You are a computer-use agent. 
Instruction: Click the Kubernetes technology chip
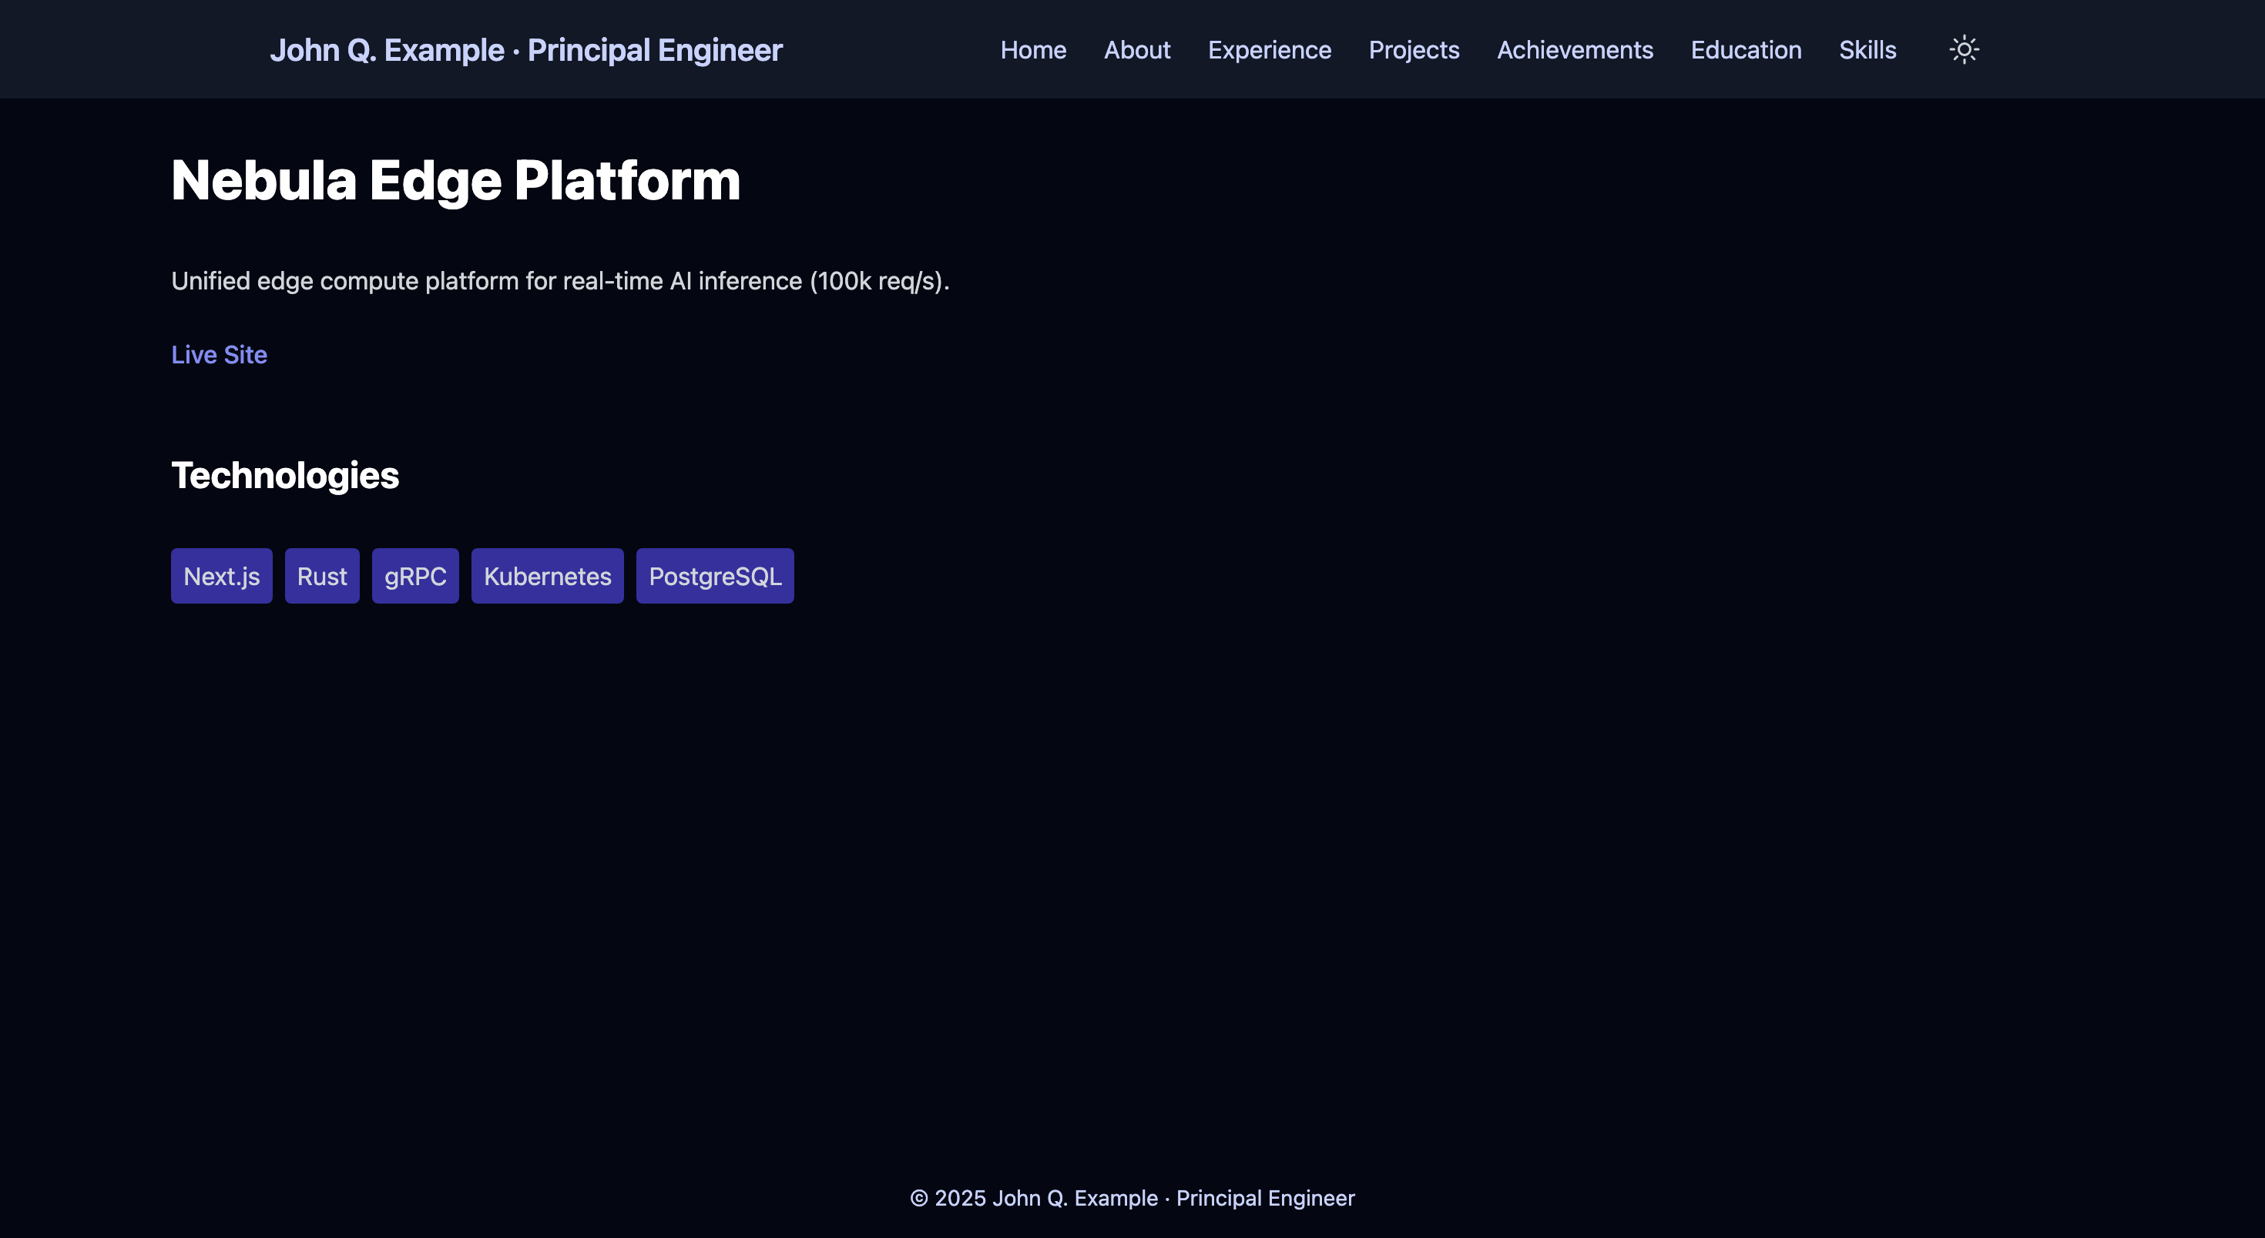[x=547, y=577]
